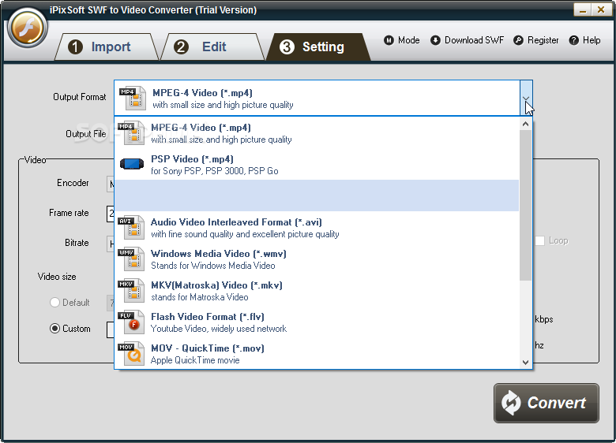Click the "Stands for Windows Media Video" text
Screen dimensions: 616x443
pos(213,266)
